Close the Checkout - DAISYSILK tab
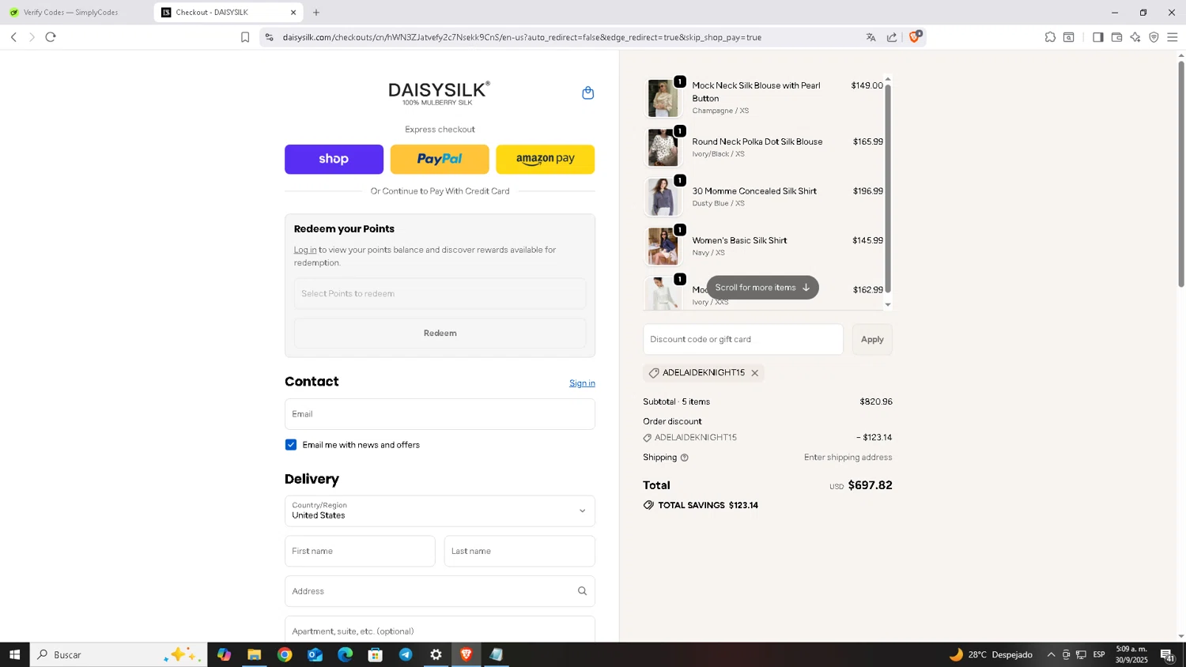This screenshot has width=1186, height=667. 293,13
